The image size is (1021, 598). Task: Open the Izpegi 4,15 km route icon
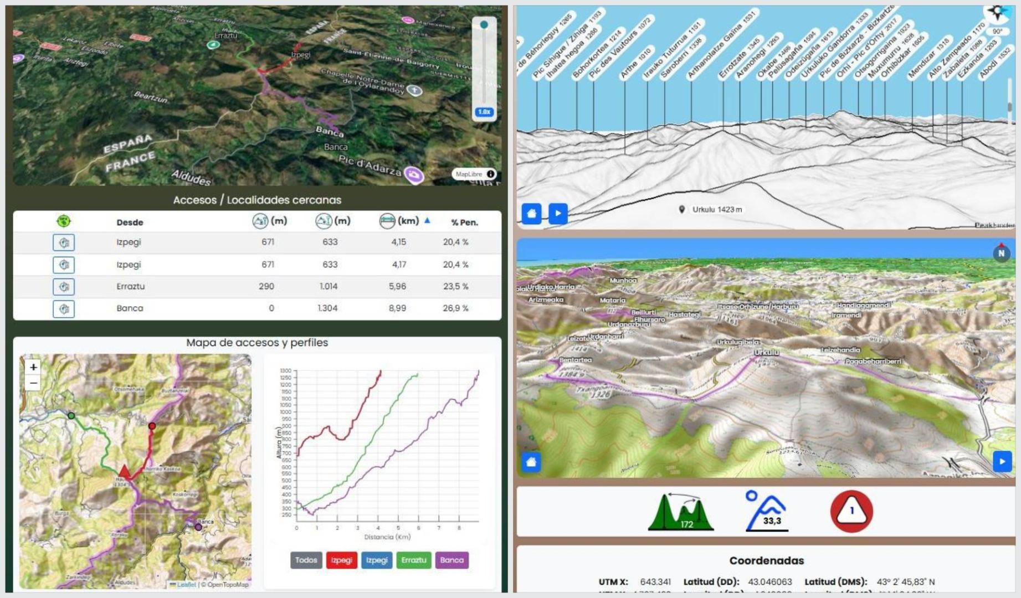point(64,243)
